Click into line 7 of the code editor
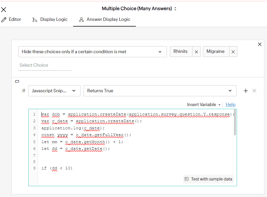Screen dimensions: 267x197 tap(135, 155)
